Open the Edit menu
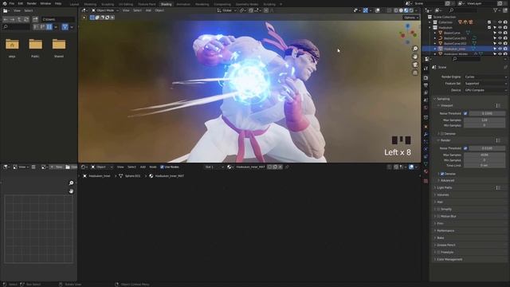This screenshot has height=287, width=510. tap(21, 3)
